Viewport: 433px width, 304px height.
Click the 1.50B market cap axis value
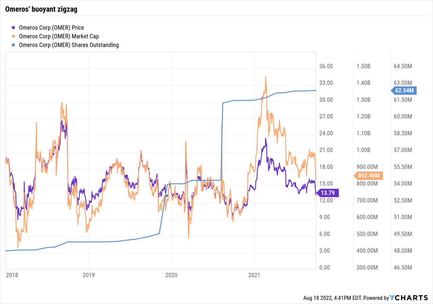(x=363, y=66)
